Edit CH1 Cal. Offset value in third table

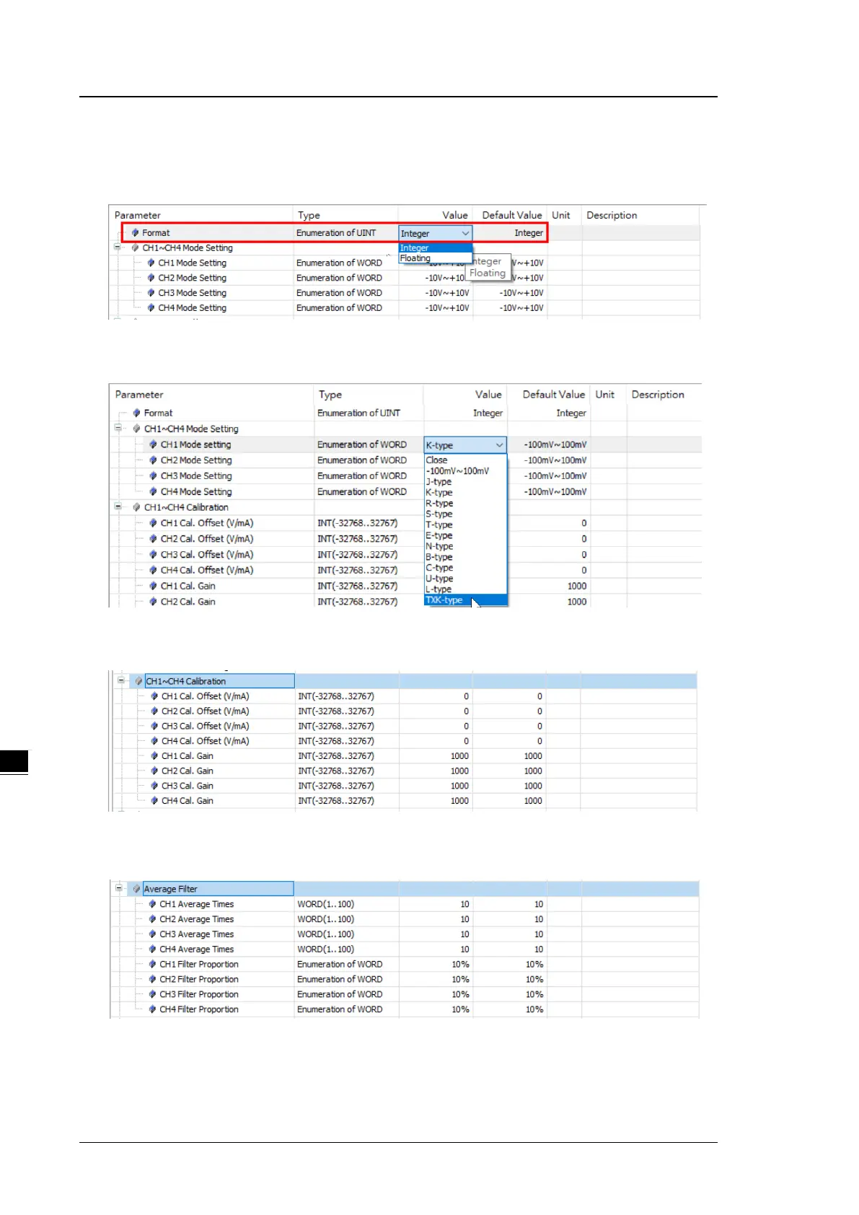coord(466,696)
